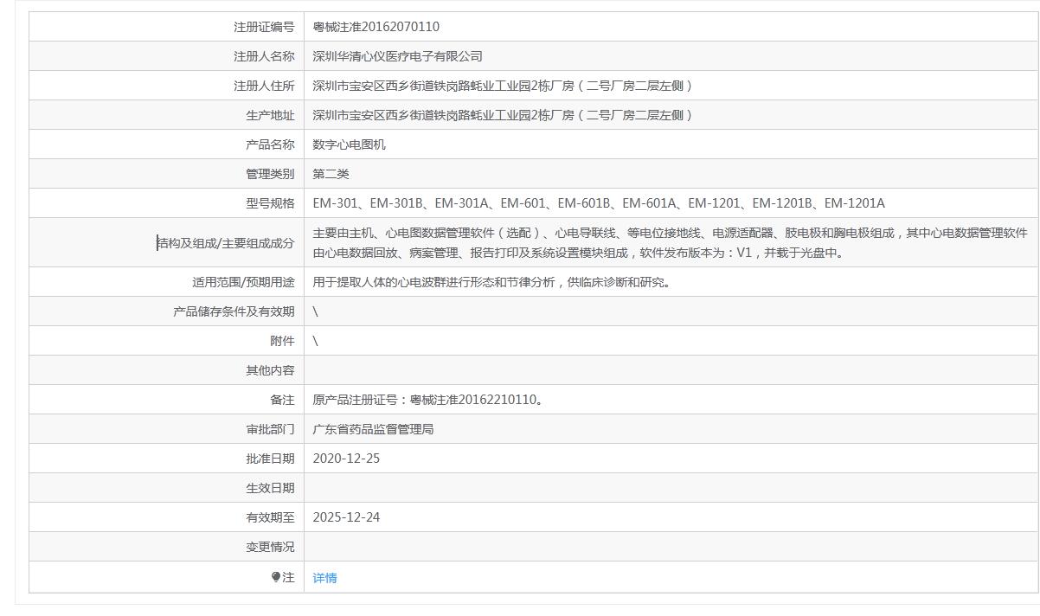Image resolution: width=1040 pixels, height=616 pixels.
Task: Open the 详情 link
Action: tap(324, 578)
